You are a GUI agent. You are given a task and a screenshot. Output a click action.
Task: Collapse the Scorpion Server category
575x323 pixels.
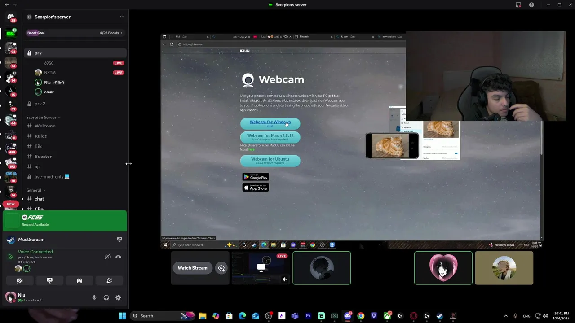[43, 118]
